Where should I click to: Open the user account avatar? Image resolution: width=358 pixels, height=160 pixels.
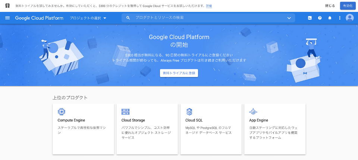pos(349,18)
